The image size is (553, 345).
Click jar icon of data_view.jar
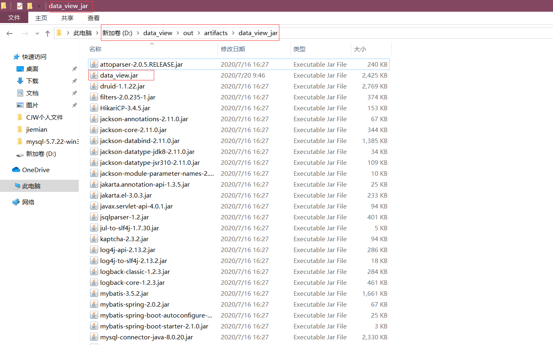(94, 75)
